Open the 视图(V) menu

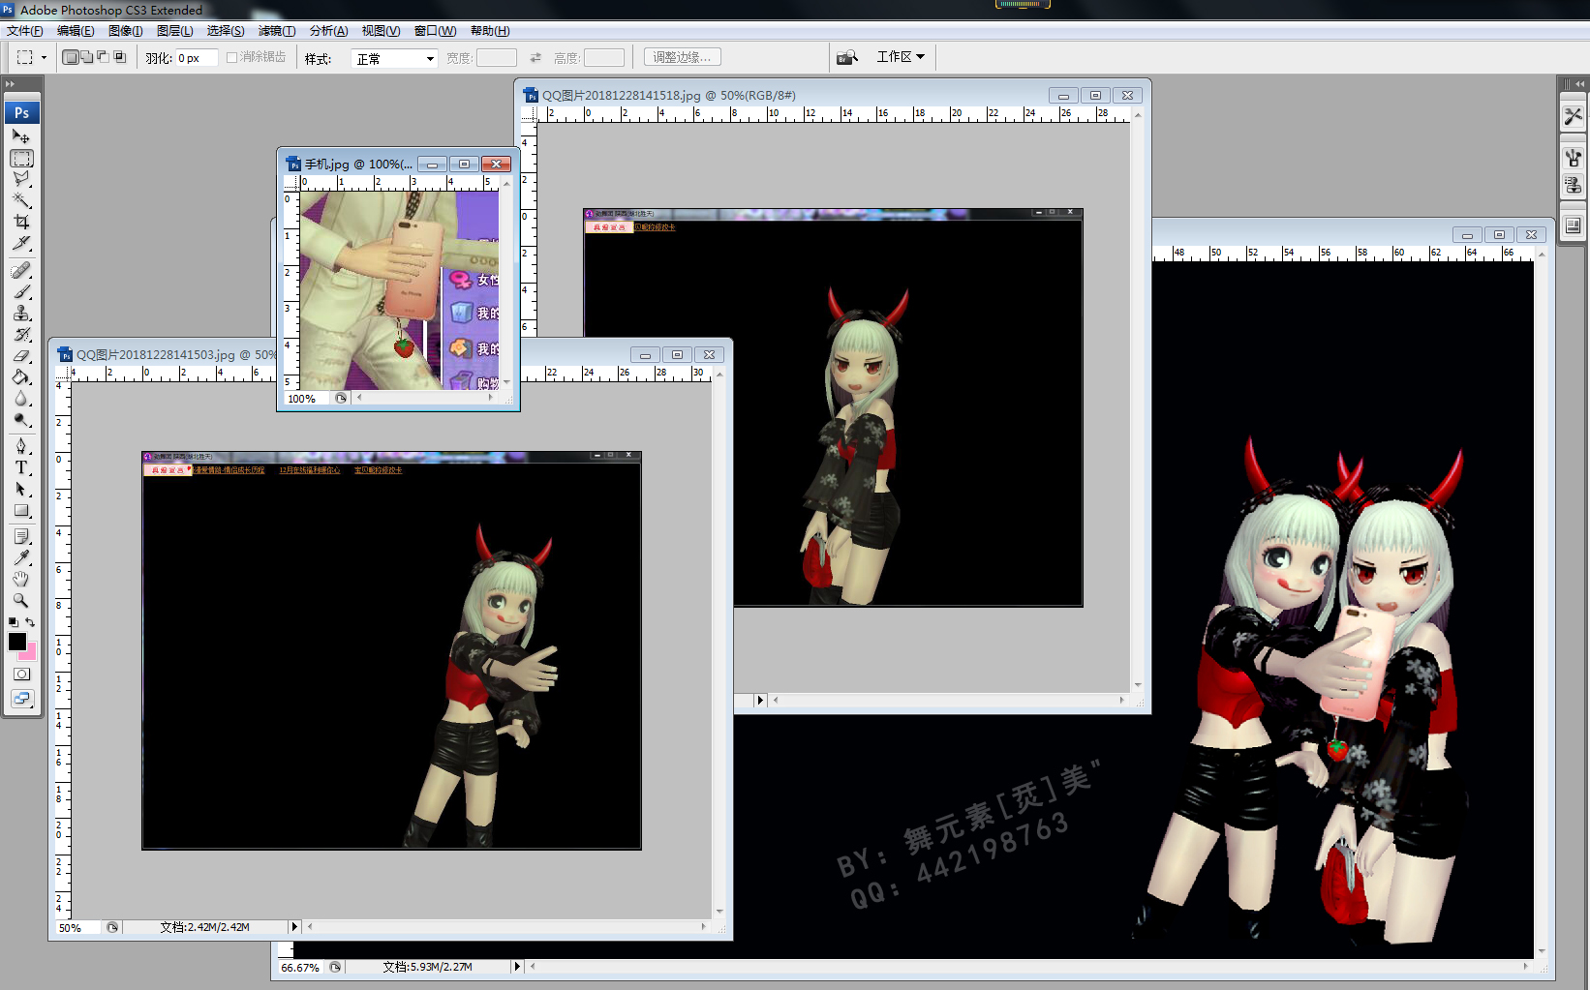[x=381, y=31]
